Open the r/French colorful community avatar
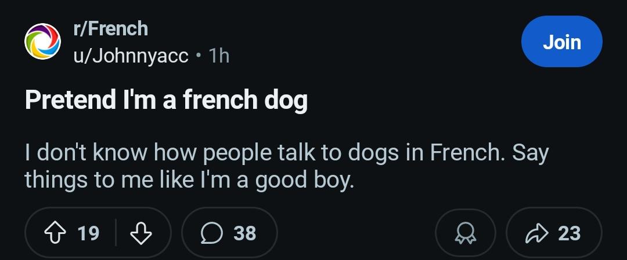The image size is (627, 260). tap(43, 42)
